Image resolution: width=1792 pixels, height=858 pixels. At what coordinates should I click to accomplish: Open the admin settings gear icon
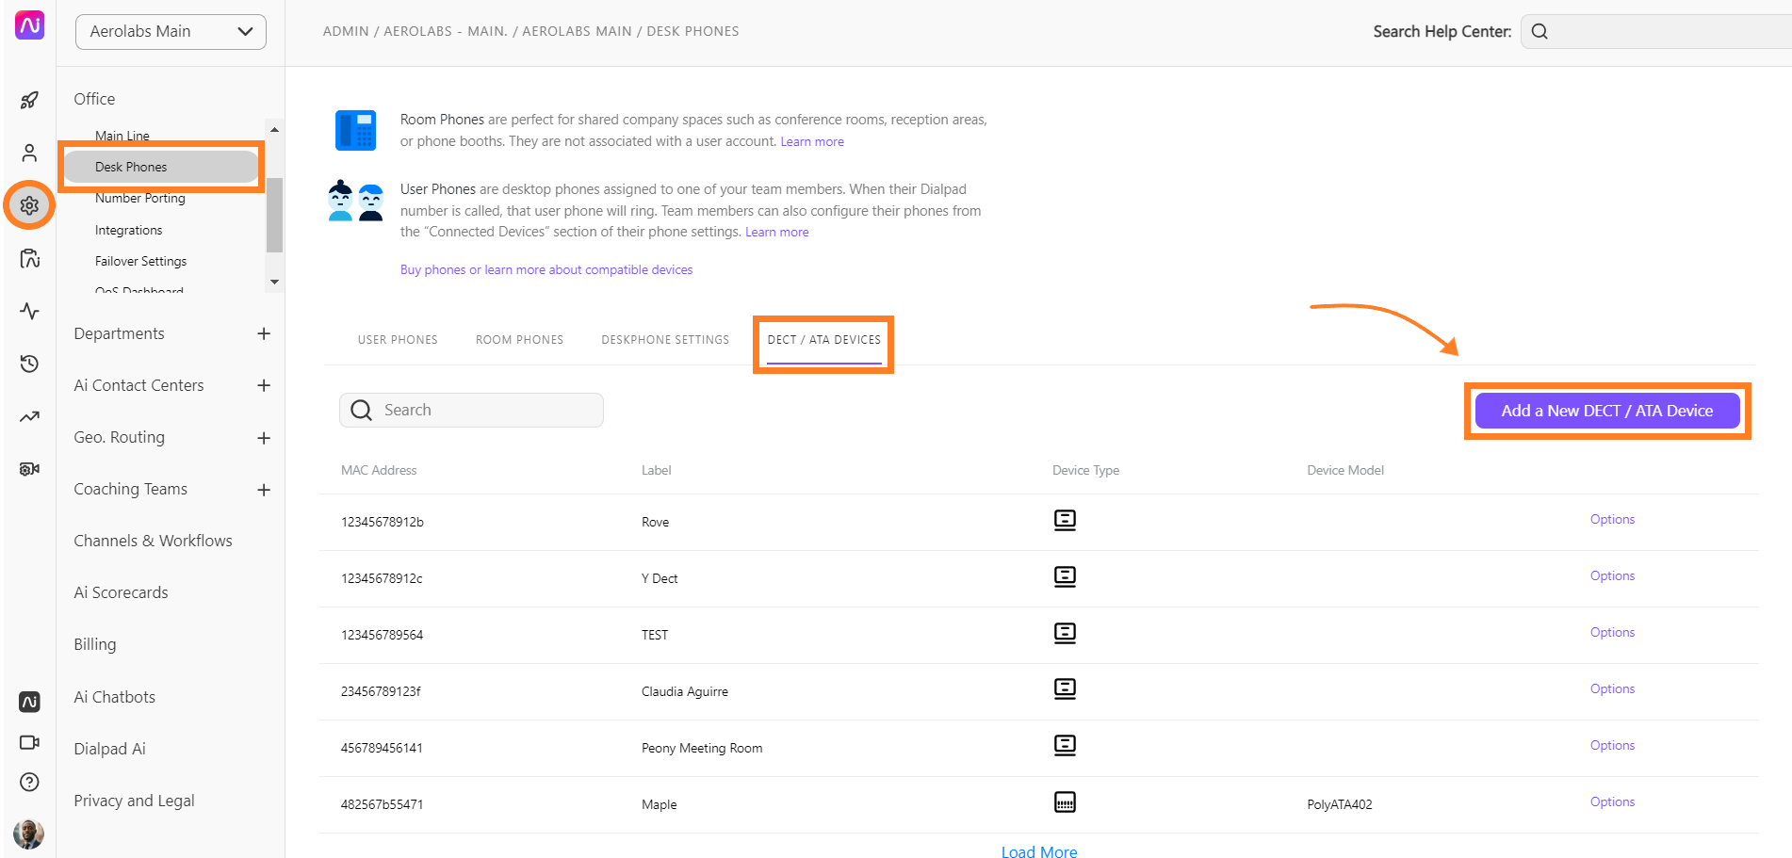coord(29,205)
